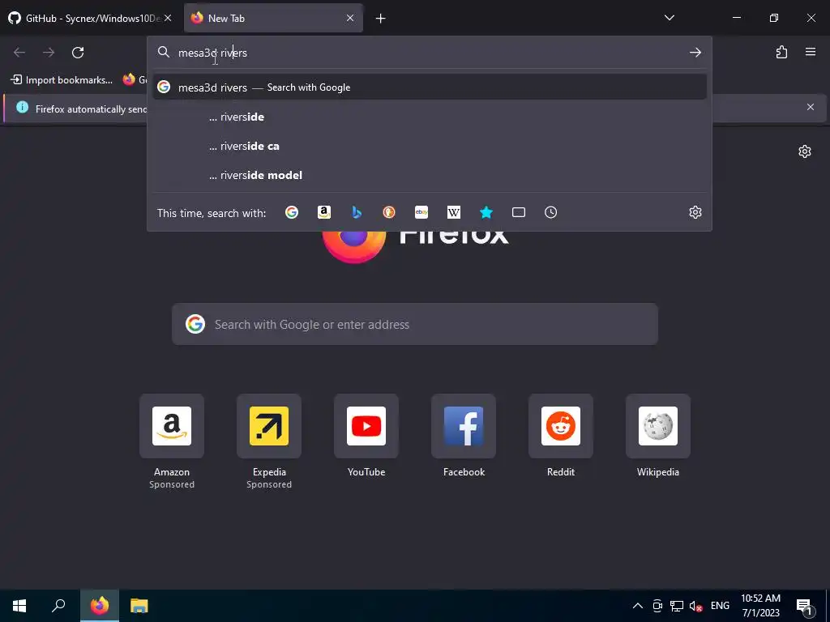
Task: Go forward with the forward arrow
Action: pos(49,53)
